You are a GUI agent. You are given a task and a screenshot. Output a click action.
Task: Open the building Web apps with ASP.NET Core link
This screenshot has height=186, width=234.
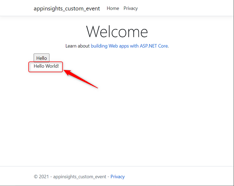point(129,46)
